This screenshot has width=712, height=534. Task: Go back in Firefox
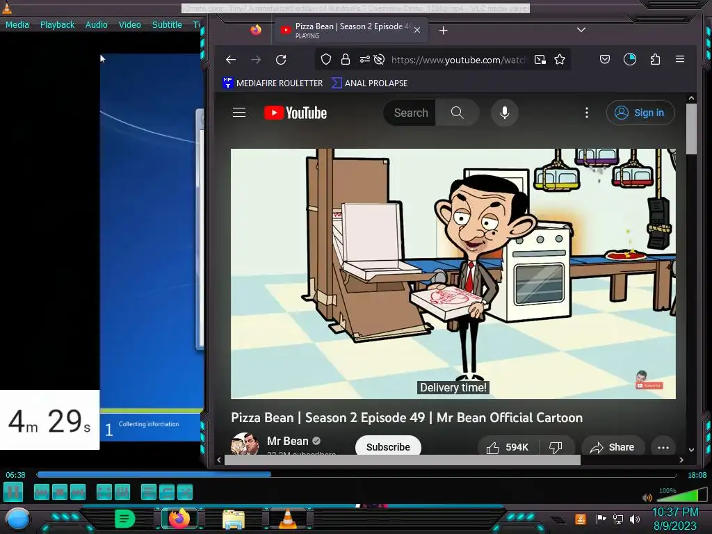(x=231, y=60)
